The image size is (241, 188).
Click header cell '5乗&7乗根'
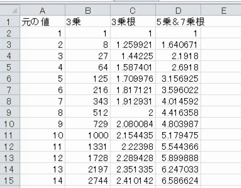[178, 21]
